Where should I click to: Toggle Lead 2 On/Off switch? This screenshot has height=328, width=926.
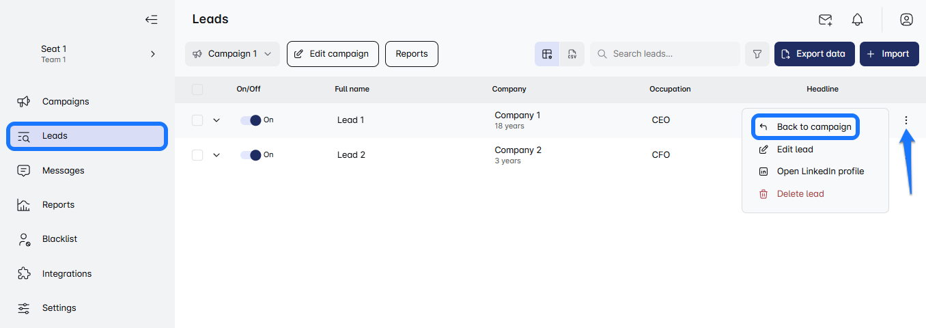[x=251, y=155]
